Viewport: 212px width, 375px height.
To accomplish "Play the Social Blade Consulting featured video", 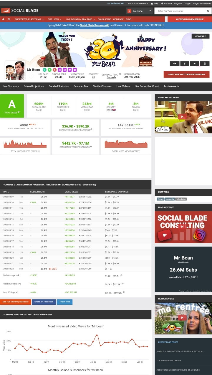I will tap(182, 227).
